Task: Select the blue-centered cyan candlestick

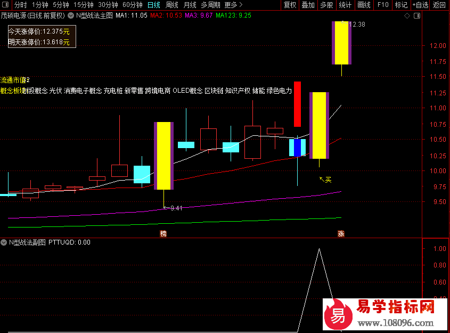Action: tap(297, 148)
